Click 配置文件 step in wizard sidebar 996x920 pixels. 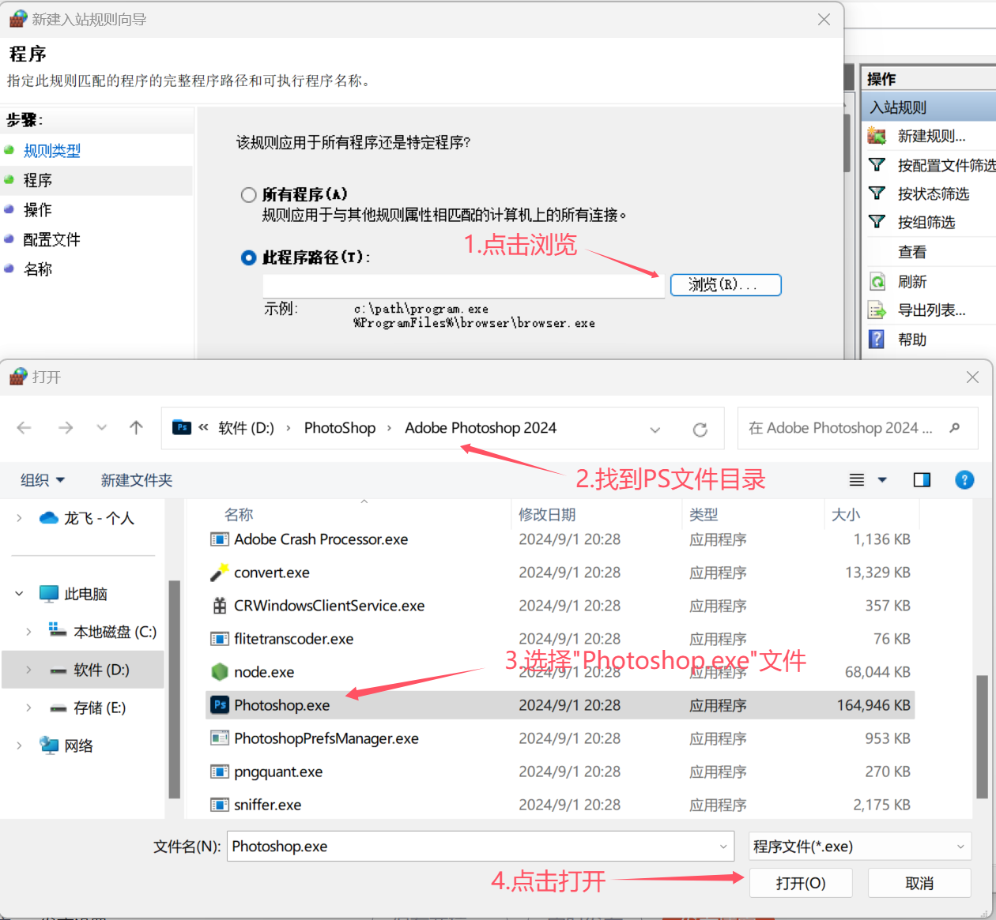coord(52,239)
